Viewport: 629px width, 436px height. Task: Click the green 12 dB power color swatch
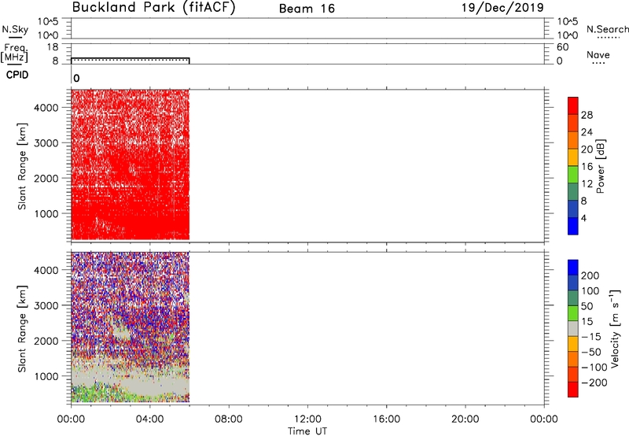(x=573, y=175)
